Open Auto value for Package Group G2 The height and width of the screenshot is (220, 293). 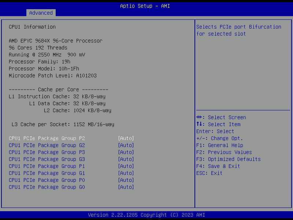(126, 145)
